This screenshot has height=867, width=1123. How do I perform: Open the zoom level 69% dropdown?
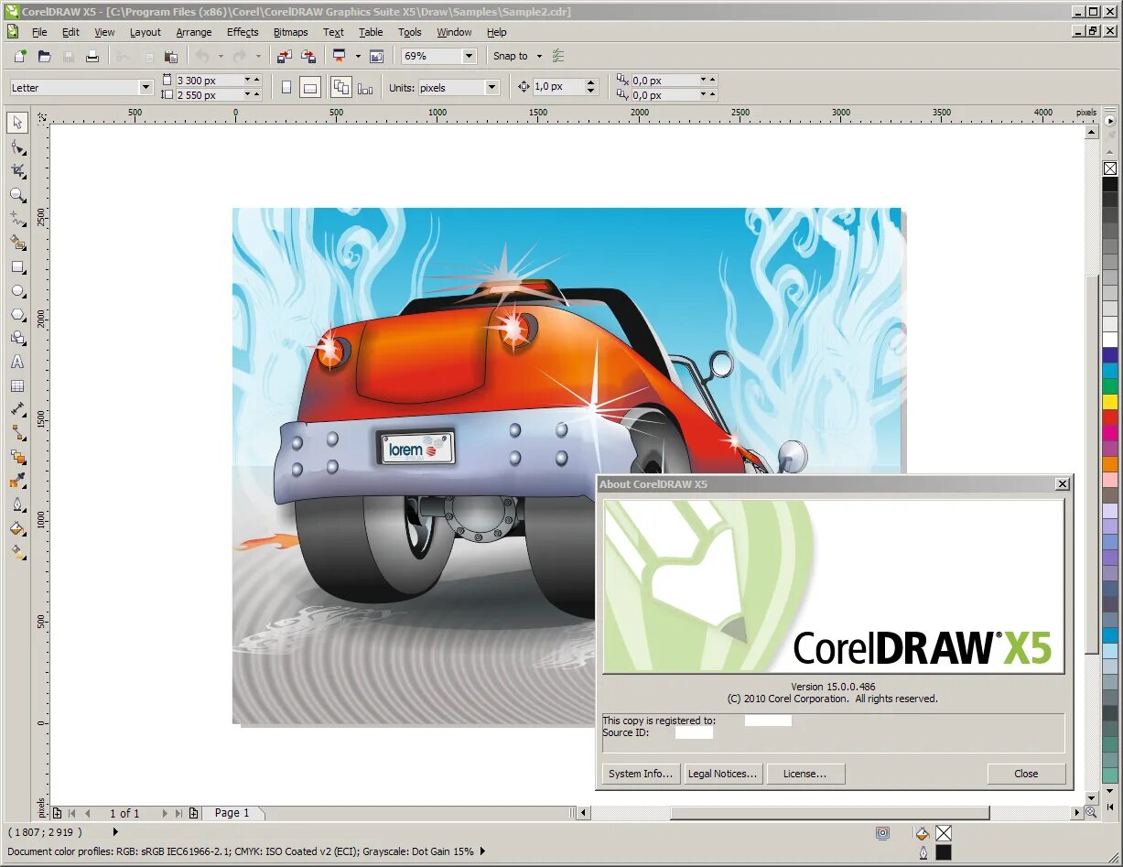tap(470, 56)
